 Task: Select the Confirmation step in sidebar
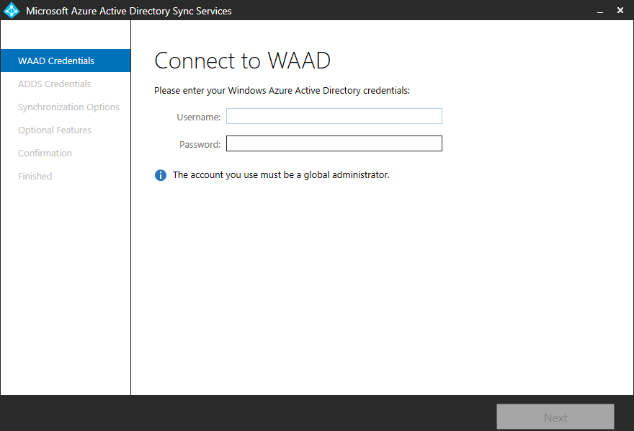[x=45, y=153]
